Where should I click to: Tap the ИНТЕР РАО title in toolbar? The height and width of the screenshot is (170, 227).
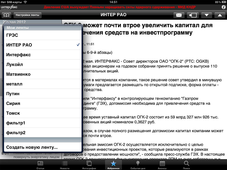coord(113,15)
